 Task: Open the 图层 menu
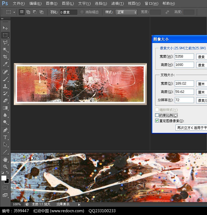pyautogui.click(x=68, y=3)
